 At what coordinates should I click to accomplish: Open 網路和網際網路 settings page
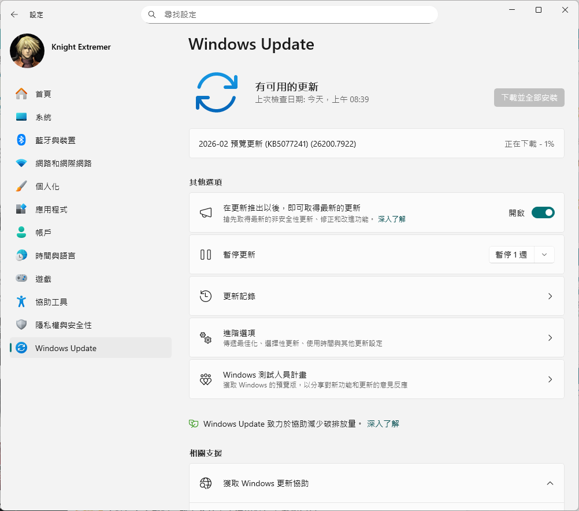coord(91,163)
